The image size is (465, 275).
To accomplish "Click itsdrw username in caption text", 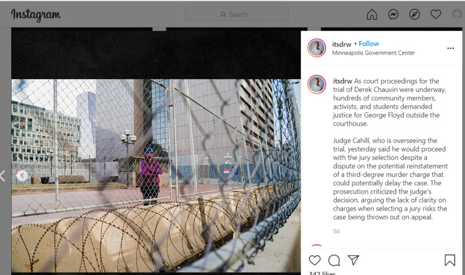I will 342,81.
